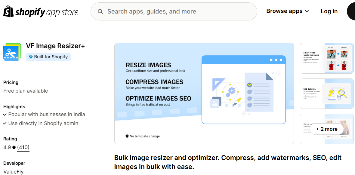Click the Popular with businesses in India text
The width and height of the screenshot is (355, 175).
coord(47,114)
